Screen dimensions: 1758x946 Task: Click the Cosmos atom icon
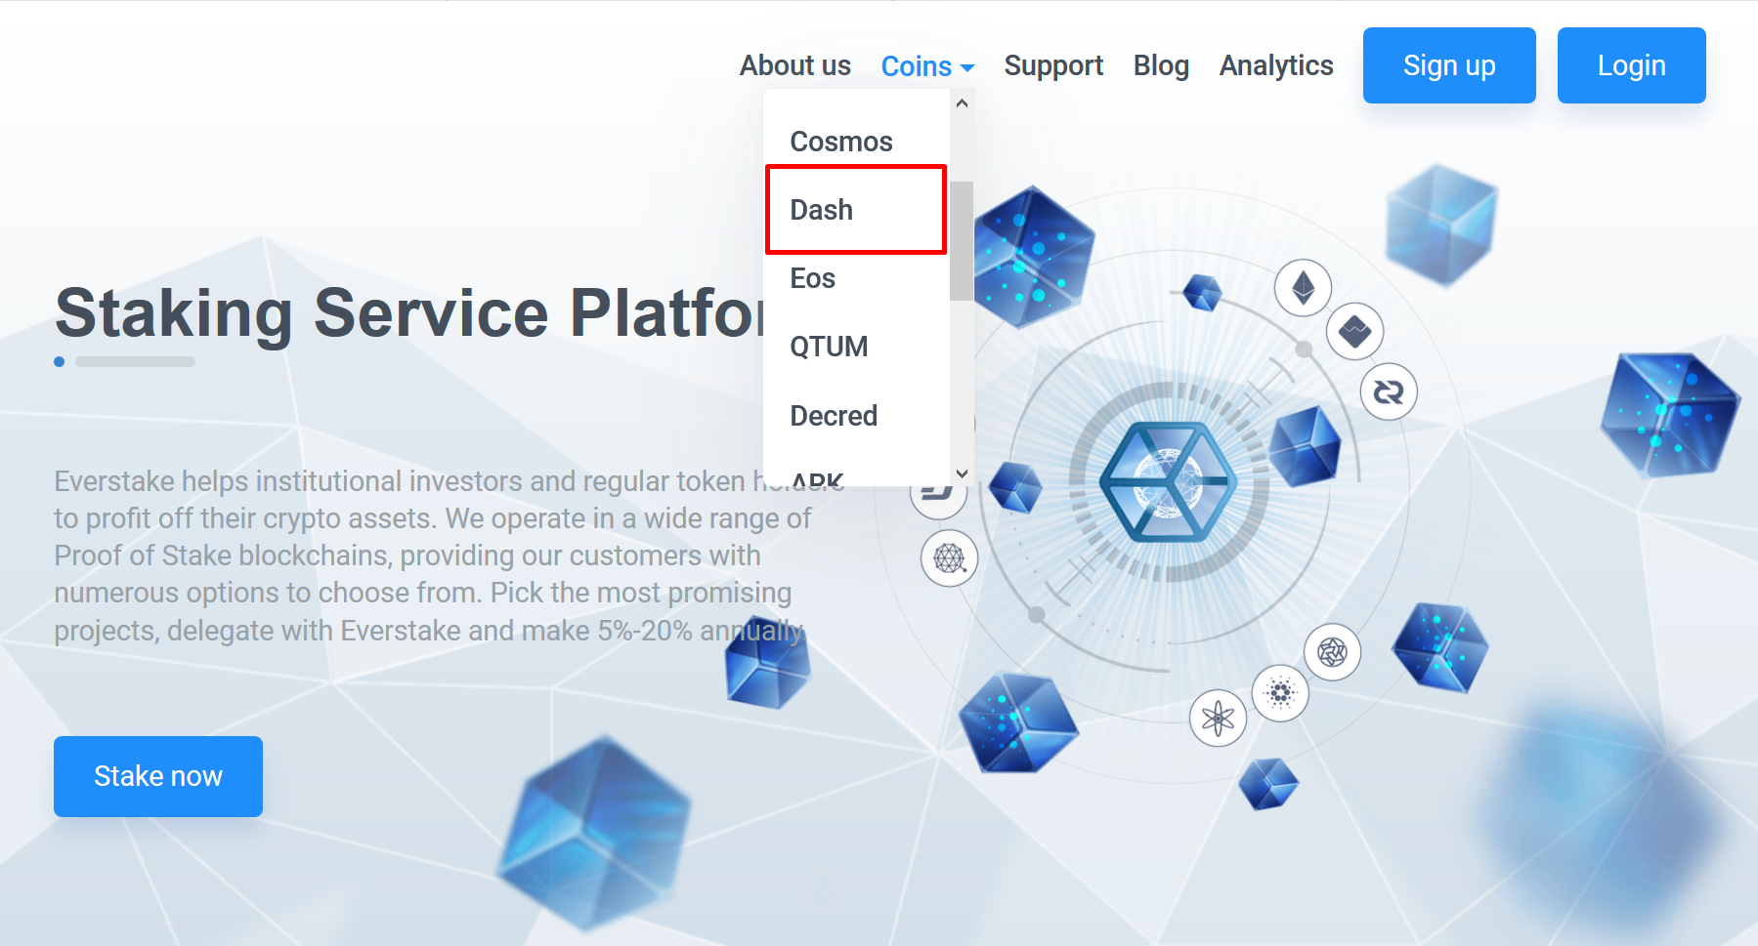[1218, 719]
